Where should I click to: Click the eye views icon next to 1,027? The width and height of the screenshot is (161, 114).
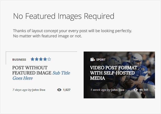[59, 90]
